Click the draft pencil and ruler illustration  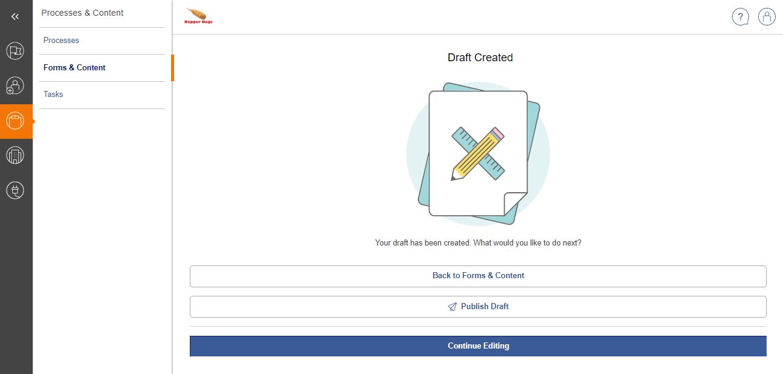tap(478, 154)
